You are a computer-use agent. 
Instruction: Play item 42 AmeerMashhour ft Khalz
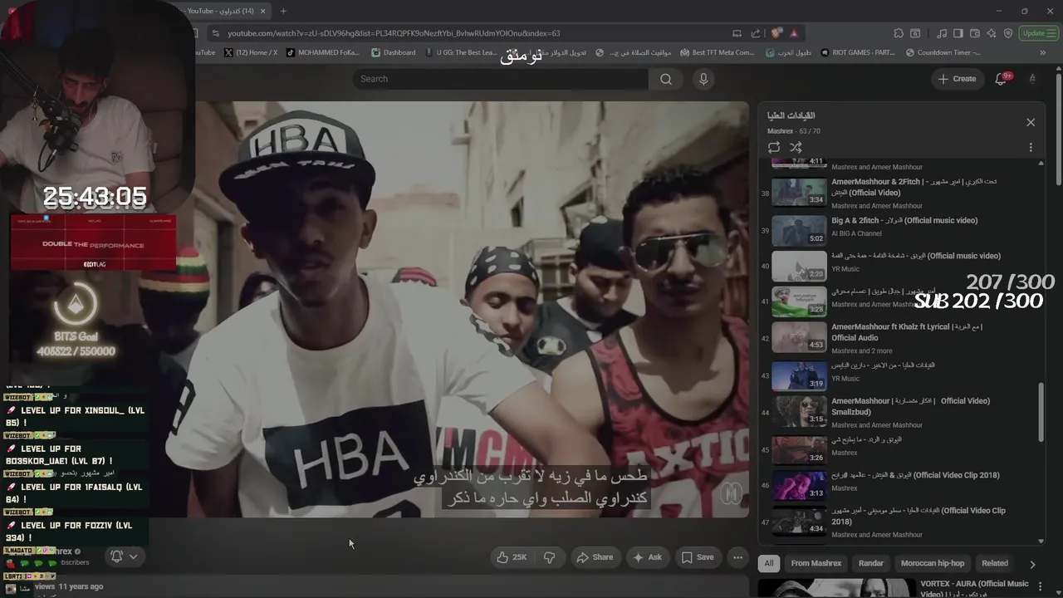(900, 338)
